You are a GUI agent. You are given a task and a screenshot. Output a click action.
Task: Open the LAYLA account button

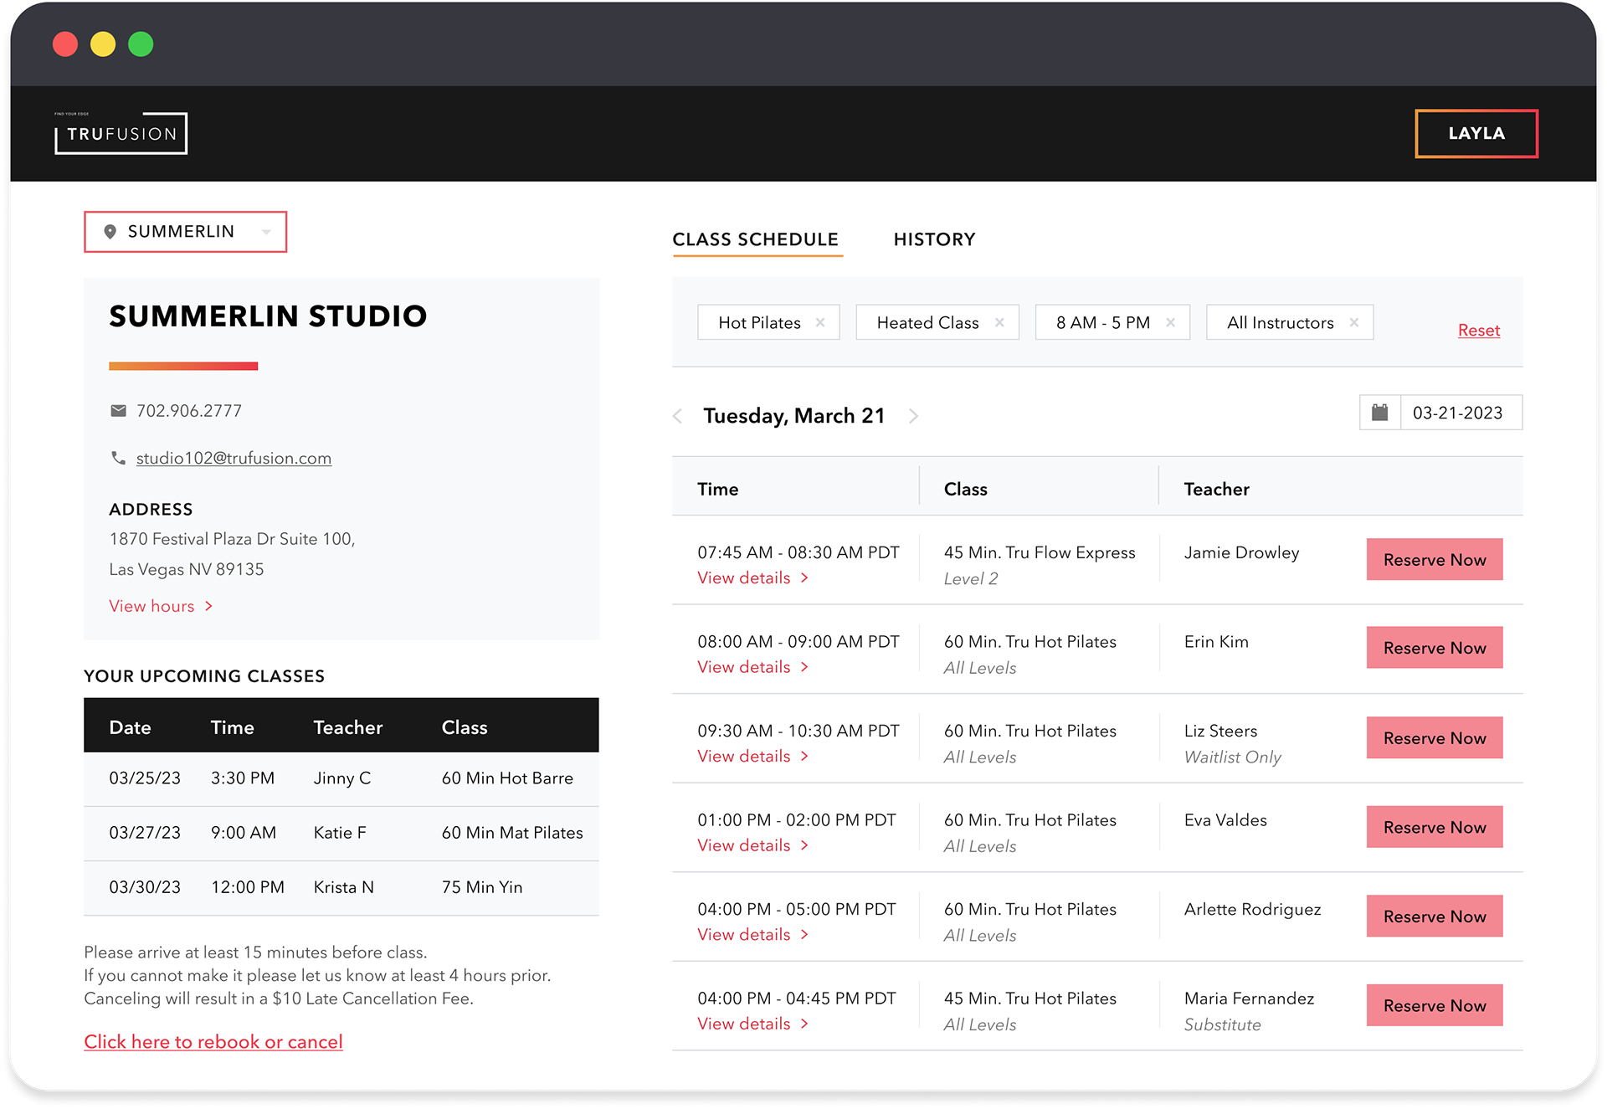coord(1476,133)
